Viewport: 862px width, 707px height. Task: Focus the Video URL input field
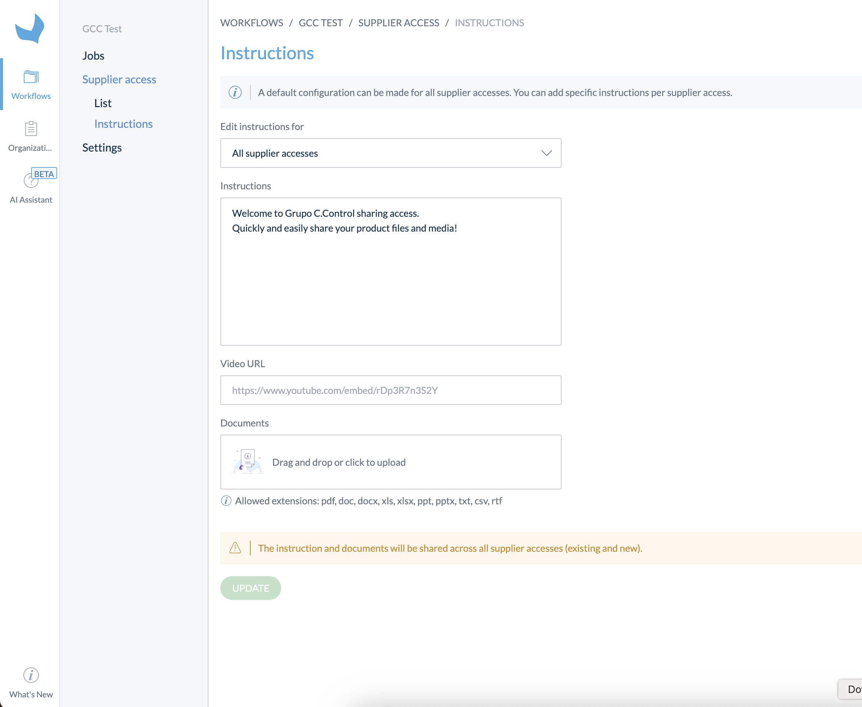click(x=391, y=390)
